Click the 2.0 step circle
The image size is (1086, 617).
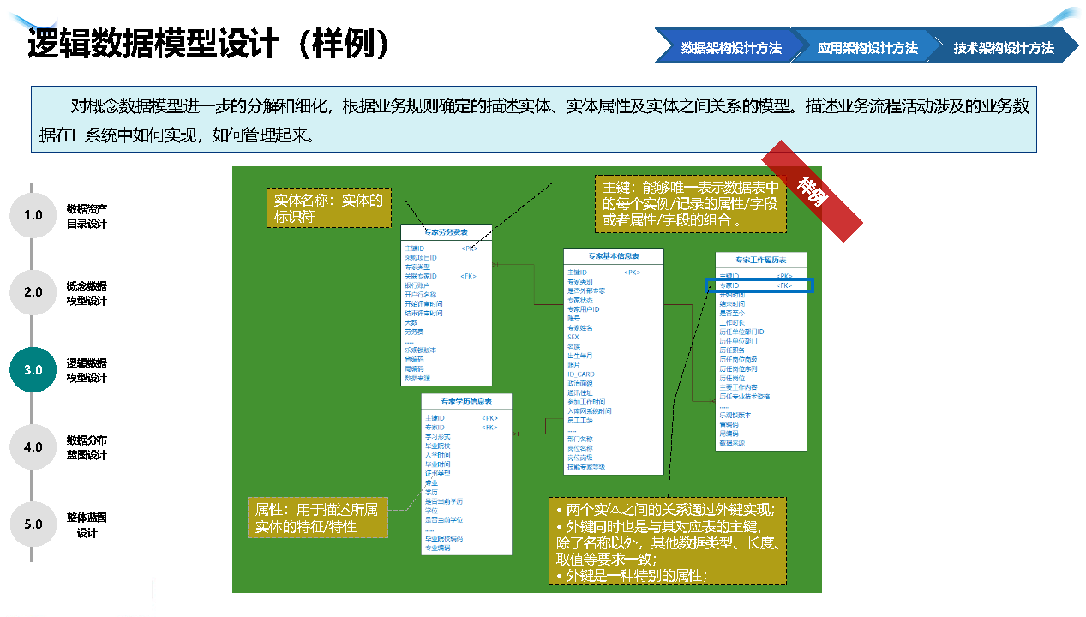pyautogui.click(x=33, y=292)
